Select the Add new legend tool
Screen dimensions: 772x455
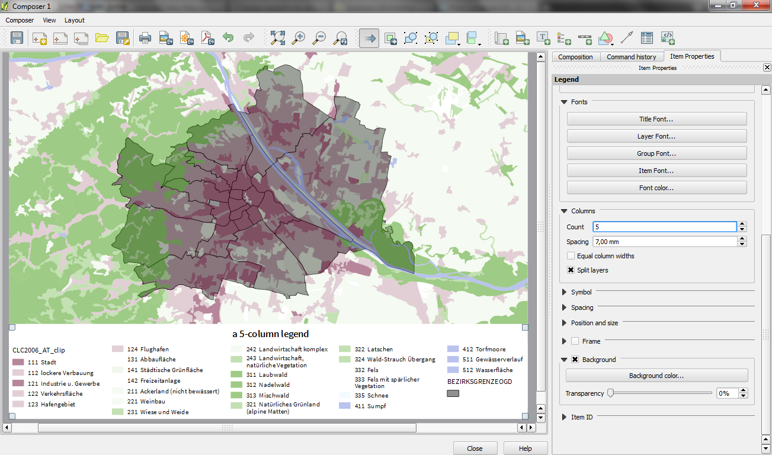(563, 37)
